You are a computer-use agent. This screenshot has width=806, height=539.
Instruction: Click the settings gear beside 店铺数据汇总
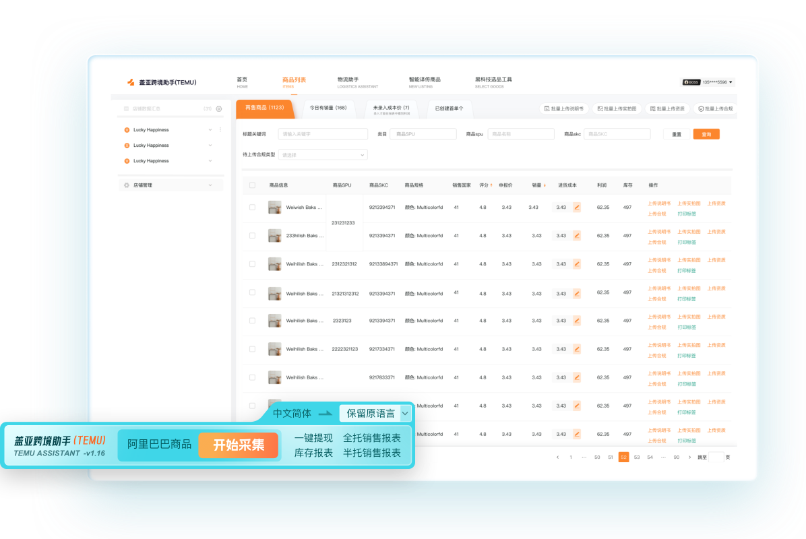coord(219,108)
